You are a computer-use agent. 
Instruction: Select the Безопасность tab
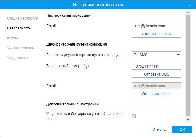pyautogui.click(x=19, y=28)
